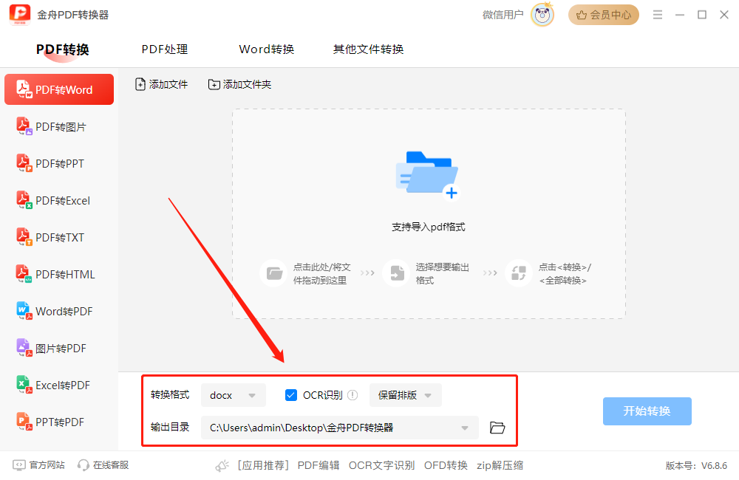Image resolution: width=739 pixels, height=480 pixels.
Task: Open OCR文字识别 recommended link
Action: [382, 465]
